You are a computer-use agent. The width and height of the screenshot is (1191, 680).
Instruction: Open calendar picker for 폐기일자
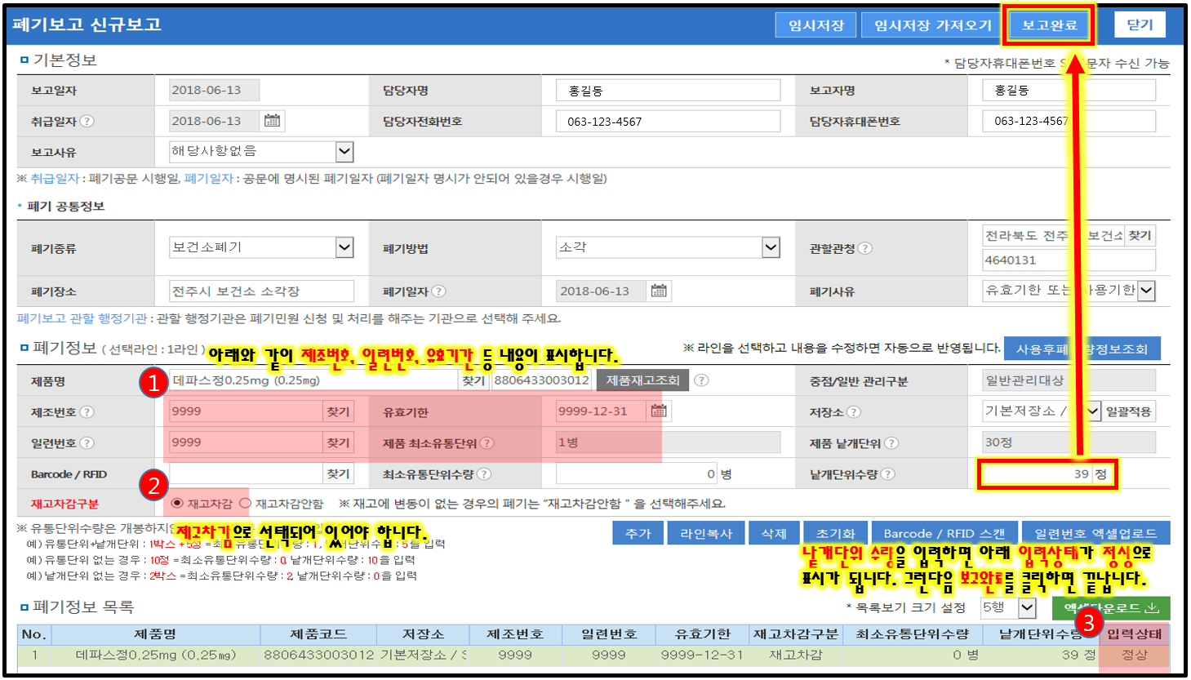click(659, 291)
